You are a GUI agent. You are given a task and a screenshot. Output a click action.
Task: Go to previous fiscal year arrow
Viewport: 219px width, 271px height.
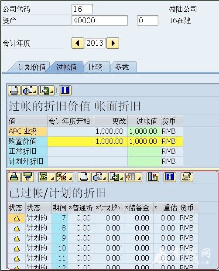tap(78, 43)
